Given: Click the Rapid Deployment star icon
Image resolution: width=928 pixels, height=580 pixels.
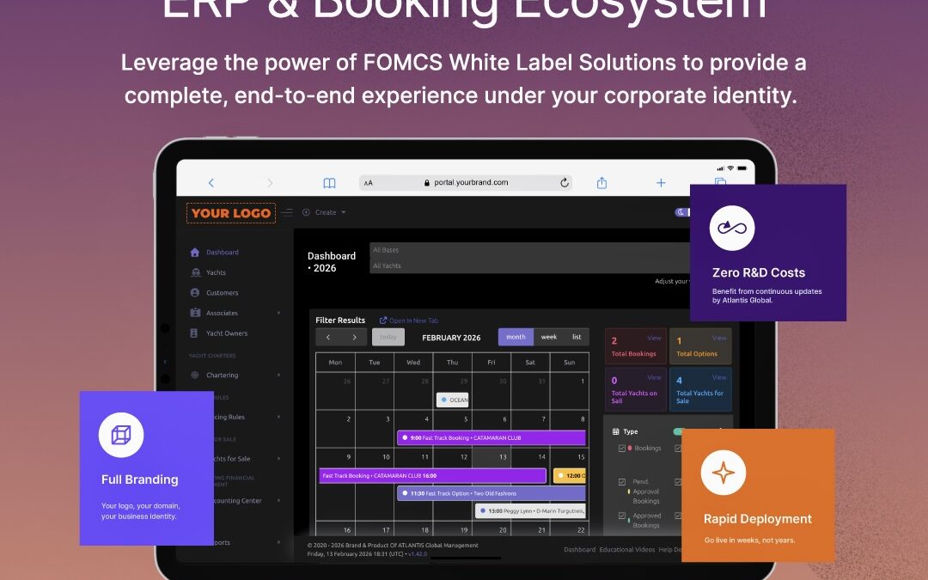Looking at the screenshot, I should coord(723,473).
